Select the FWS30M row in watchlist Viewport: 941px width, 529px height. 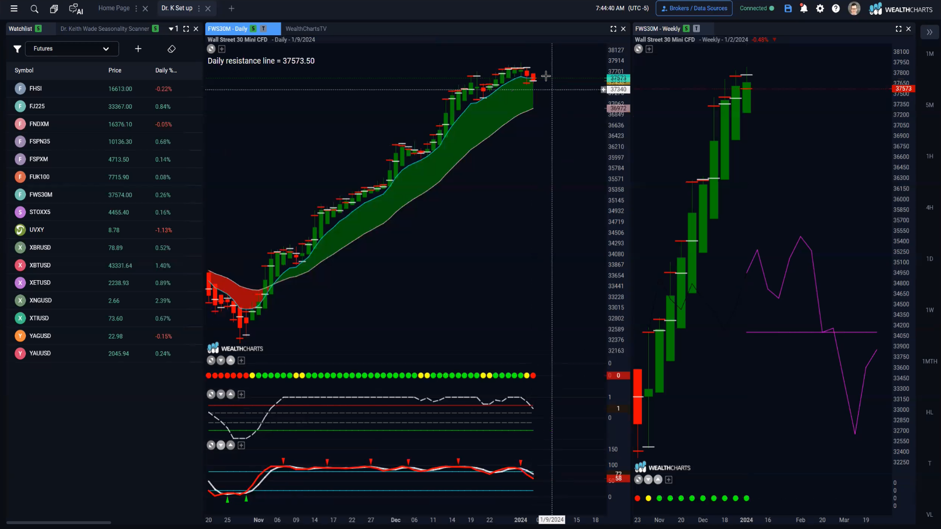pyautogui.click(x=104, y=195)
